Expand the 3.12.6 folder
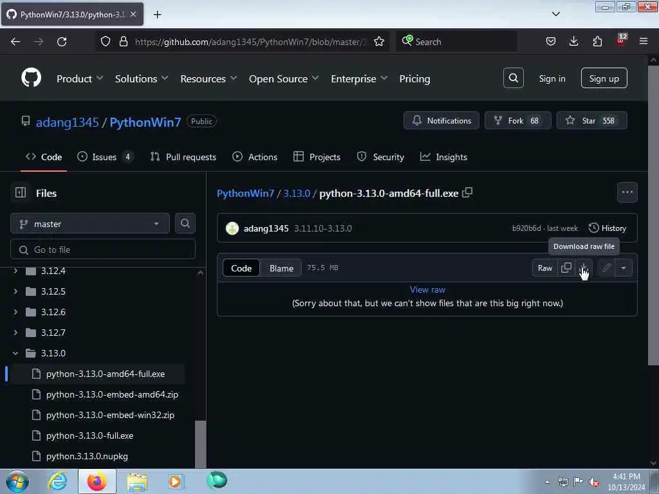This screenshot has width=659, height=494. click(x=15, y=312)
